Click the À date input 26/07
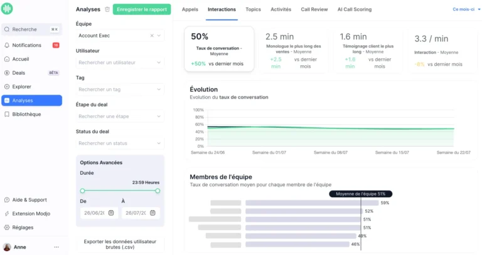 pyautogui.click(x=141, y=212)
